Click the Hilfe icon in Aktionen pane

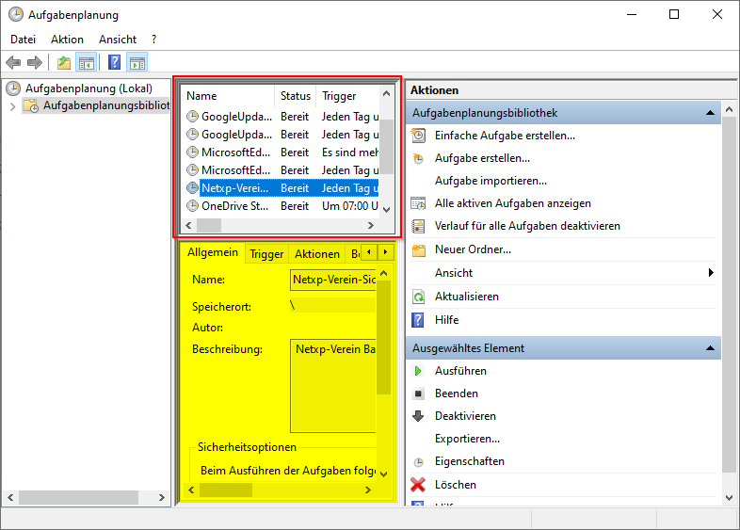click(418, 320)
